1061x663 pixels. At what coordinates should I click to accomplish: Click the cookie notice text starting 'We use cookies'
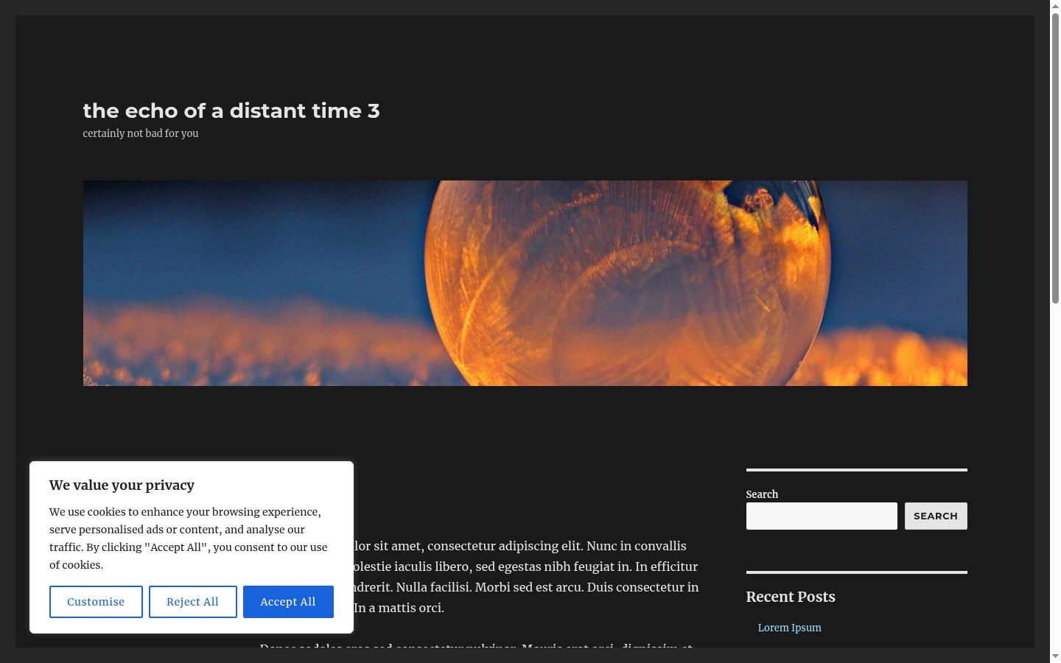[189, 539]
